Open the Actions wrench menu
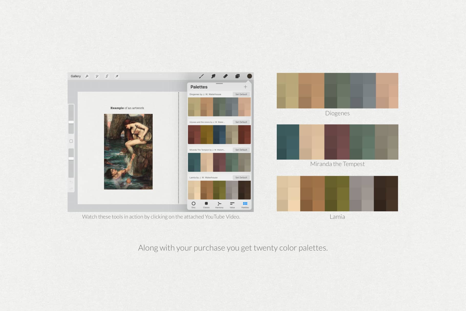Screen dimensions: 466x311 click(87, 76)
